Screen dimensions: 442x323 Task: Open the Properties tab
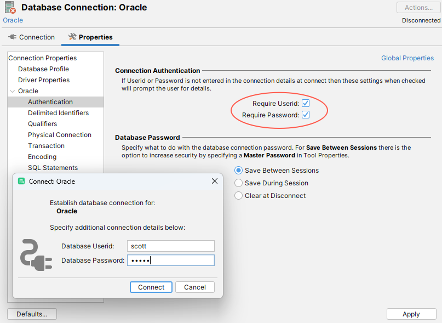tap(95, 37)
